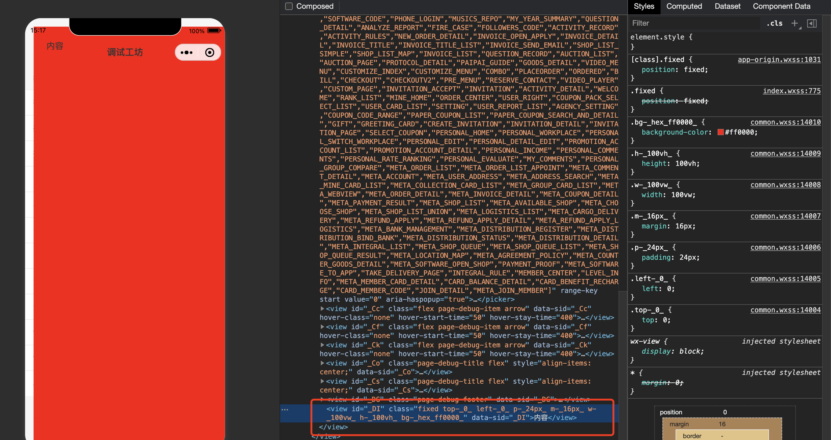Click the plus new style rule icon

click(x=794, y=23)
